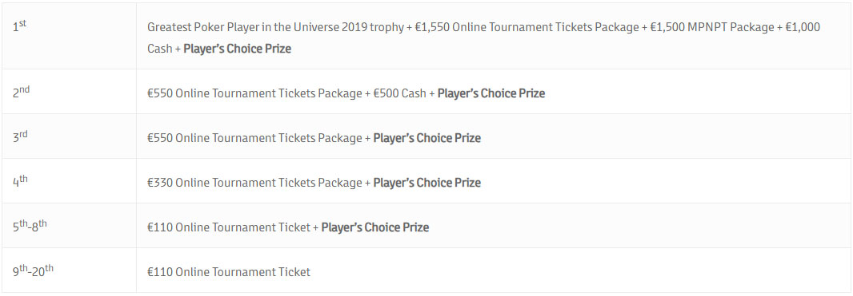
Task: Select the 9th-20th rank cell
Action: click(69, 270)
